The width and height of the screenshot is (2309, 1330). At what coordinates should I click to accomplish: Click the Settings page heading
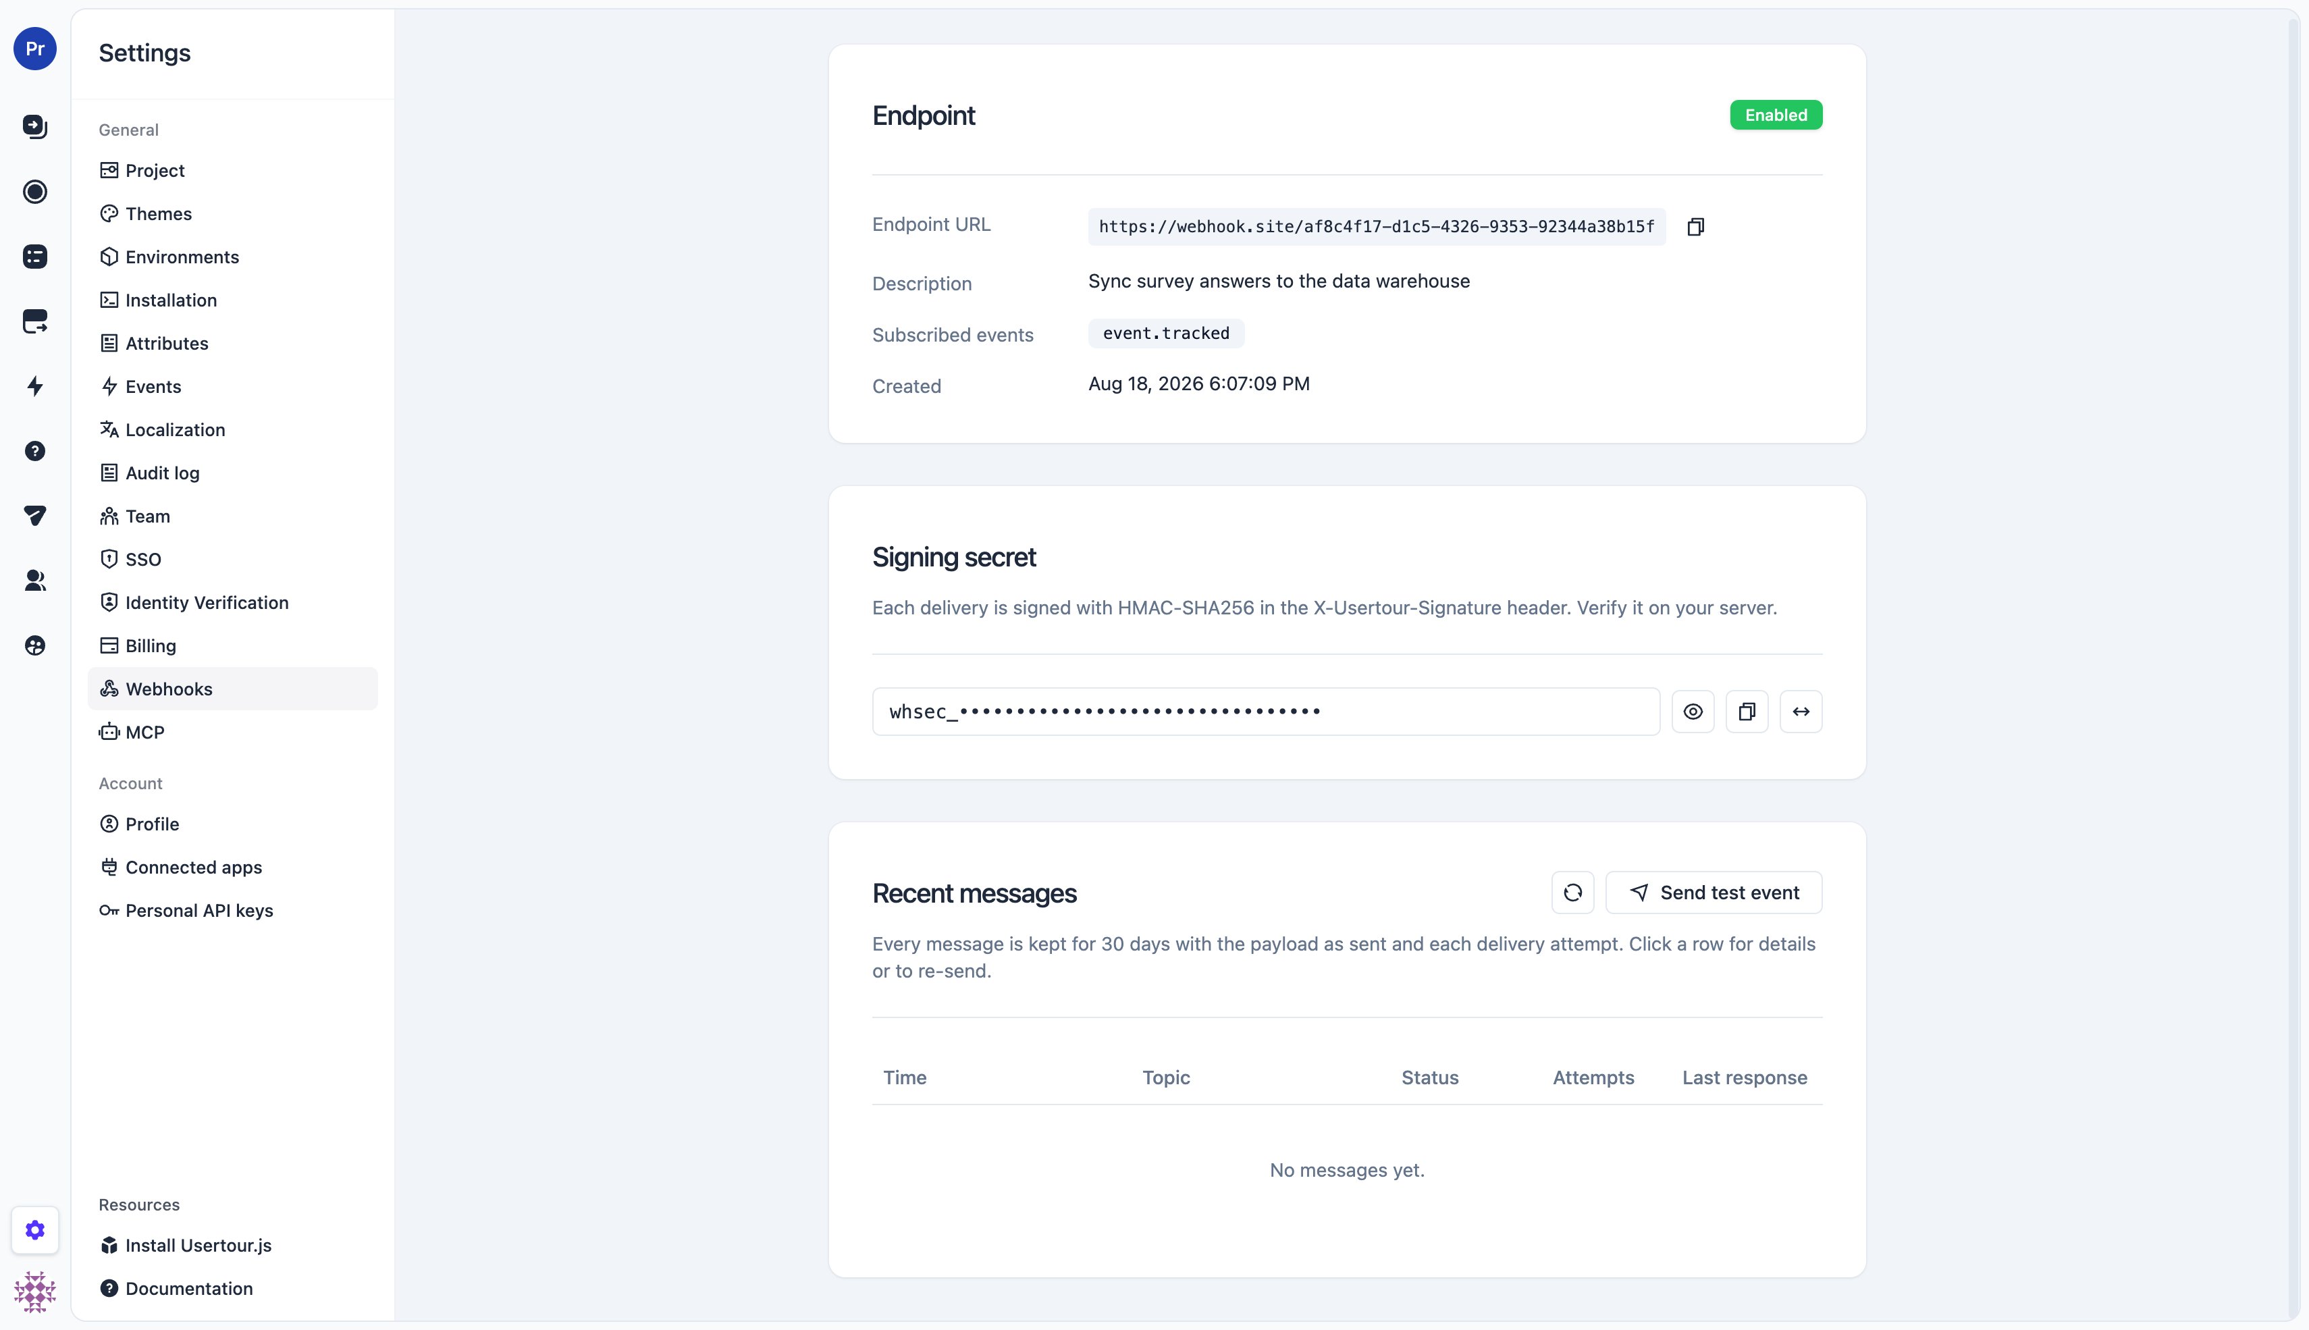click(x=144, y=53)
